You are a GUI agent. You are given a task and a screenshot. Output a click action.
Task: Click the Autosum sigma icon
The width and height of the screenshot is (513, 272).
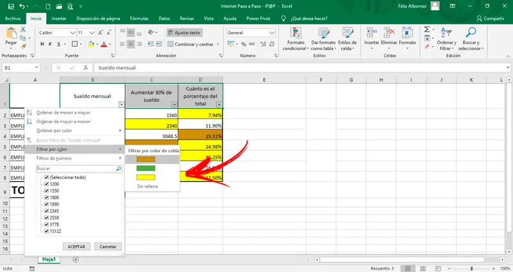pyautogui.click(x=427, y=29)
